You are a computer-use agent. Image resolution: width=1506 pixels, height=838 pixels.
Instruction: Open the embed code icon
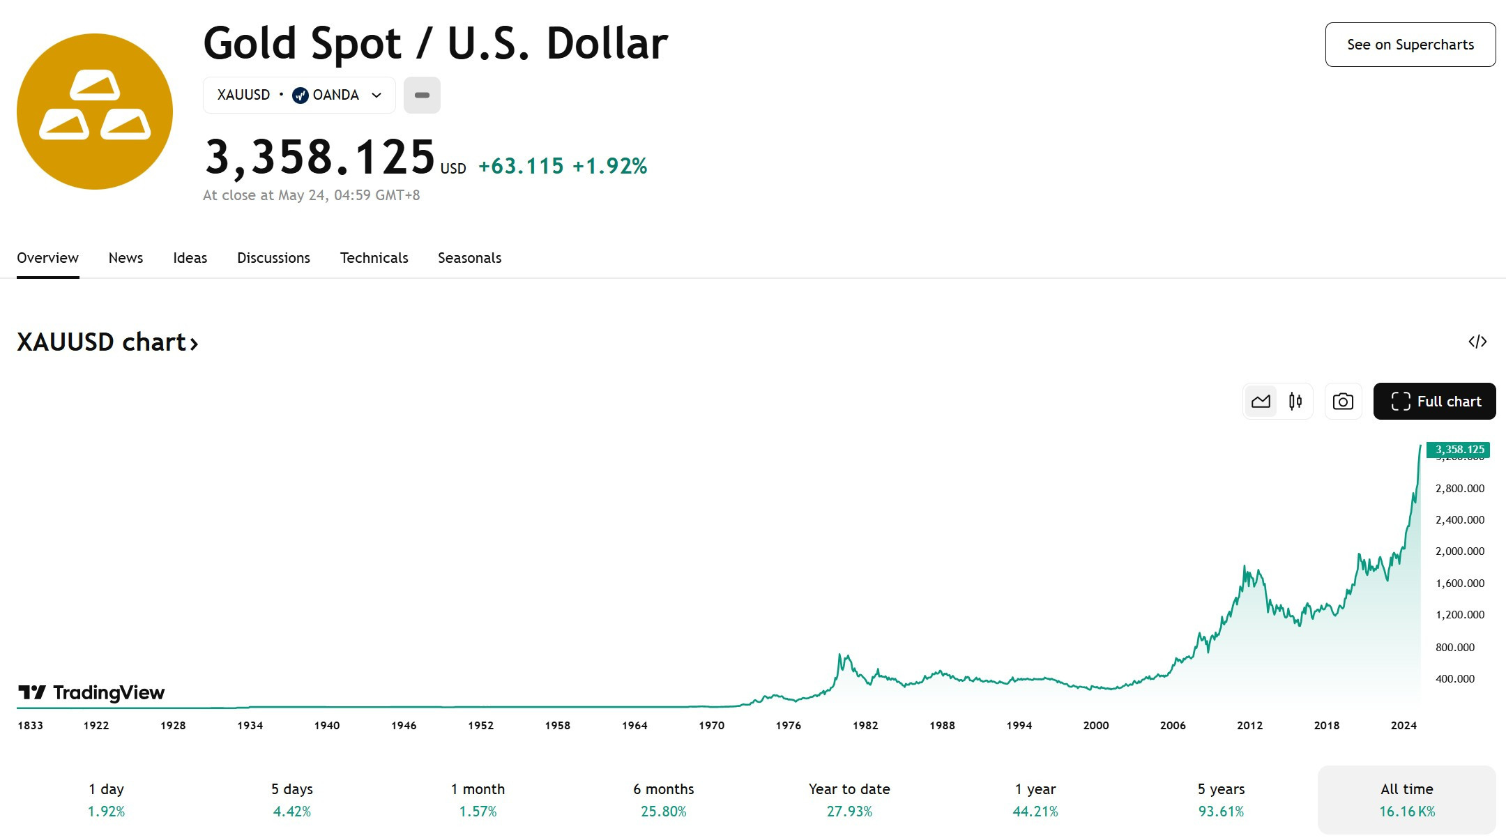[x=1477, y=342]
